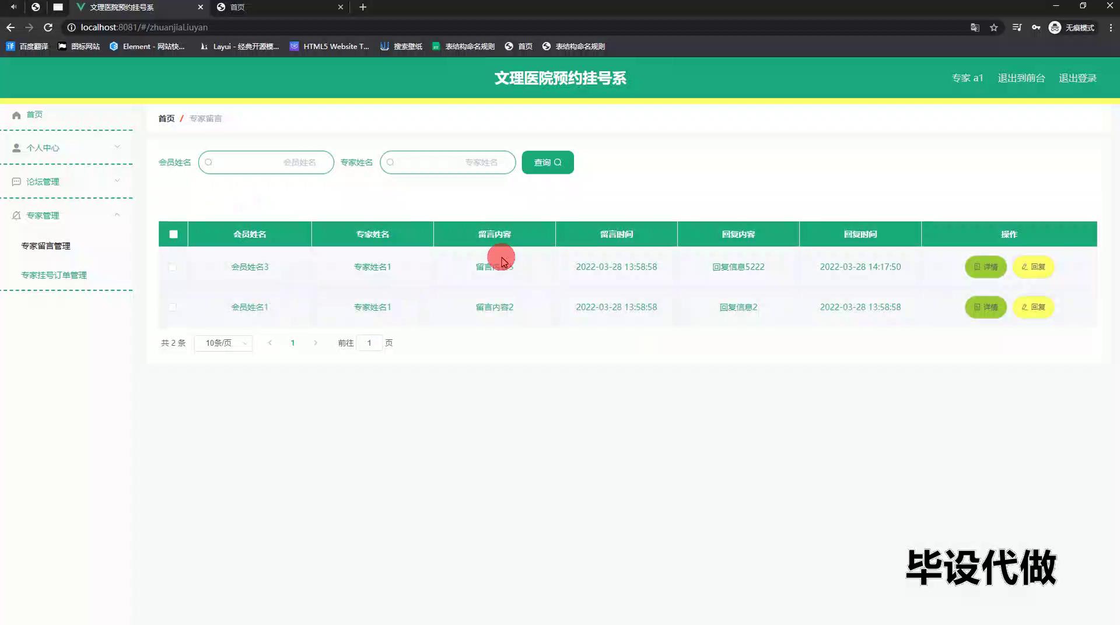This screenshot has width=1120, height=625.
Task: Click 详情 button for 会员姓名1 row
Action: (x=985, y=307)
